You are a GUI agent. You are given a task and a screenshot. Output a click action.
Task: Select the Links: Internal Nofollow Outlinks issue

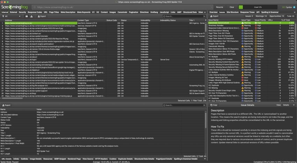pyautogui.click(x=252, y=75)
